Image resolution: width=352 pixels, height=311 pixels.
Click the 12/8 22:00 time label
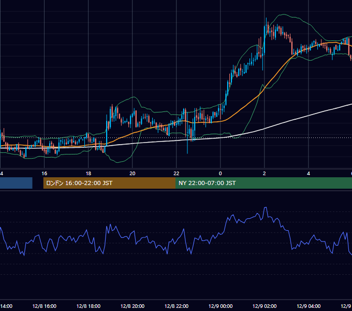177,306
